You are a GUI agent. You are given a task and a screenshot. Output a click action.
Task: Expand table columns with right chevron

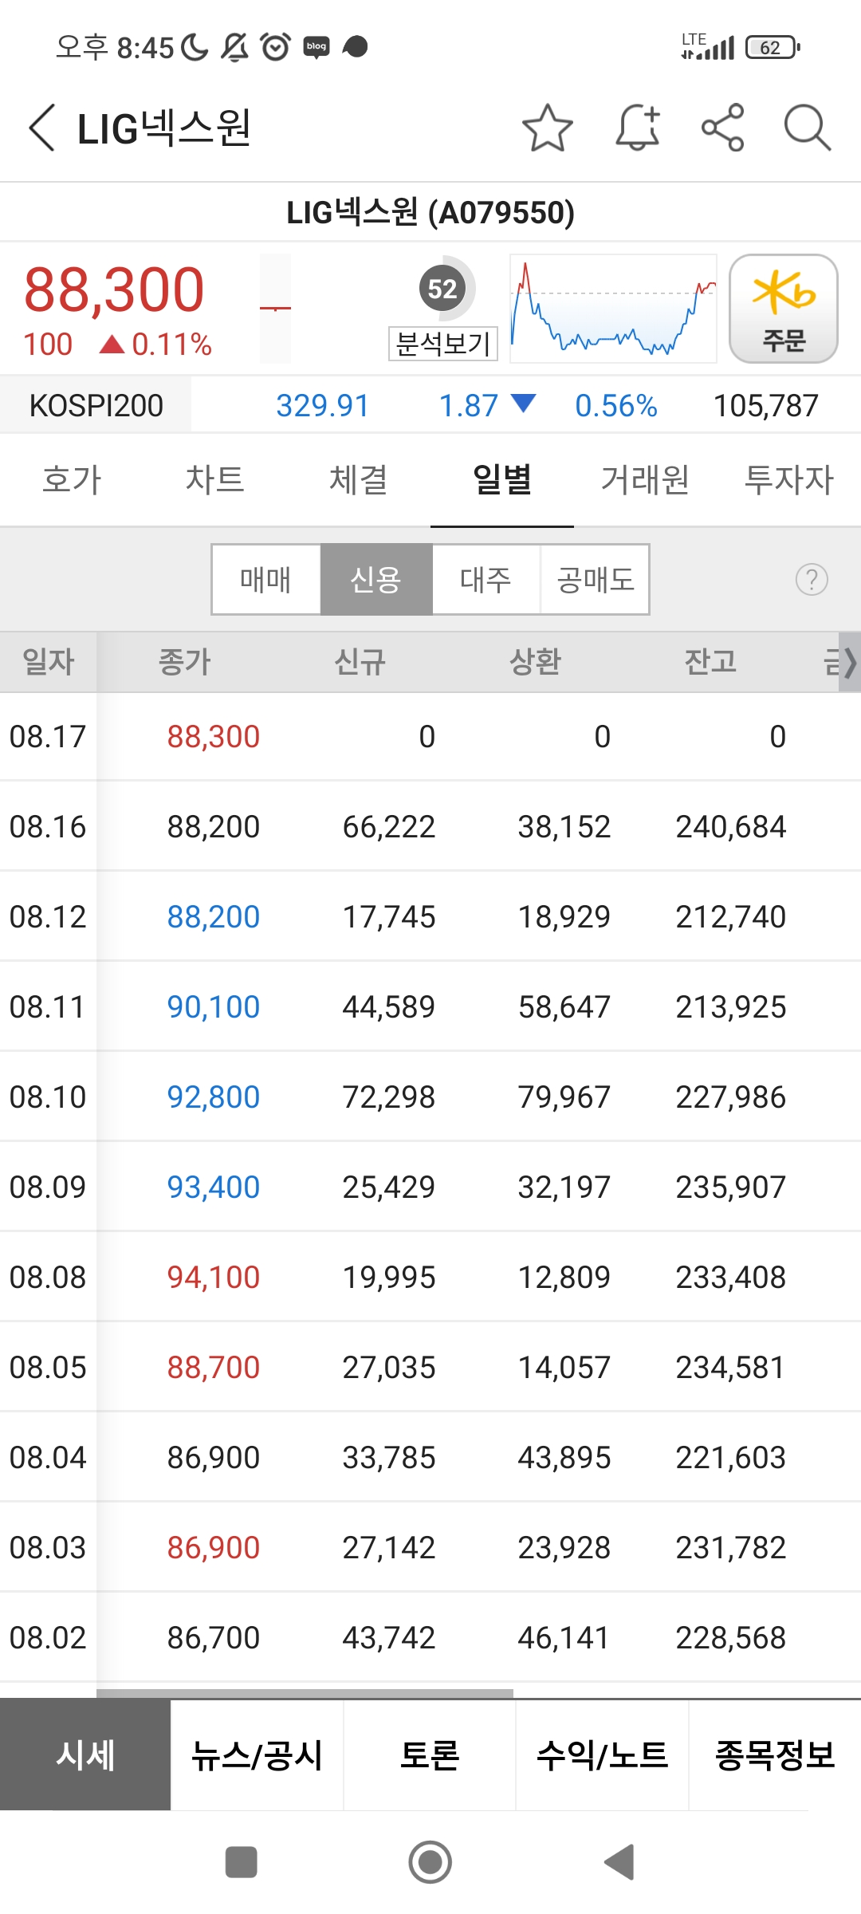pyautogui.click(x=849, y=662)
